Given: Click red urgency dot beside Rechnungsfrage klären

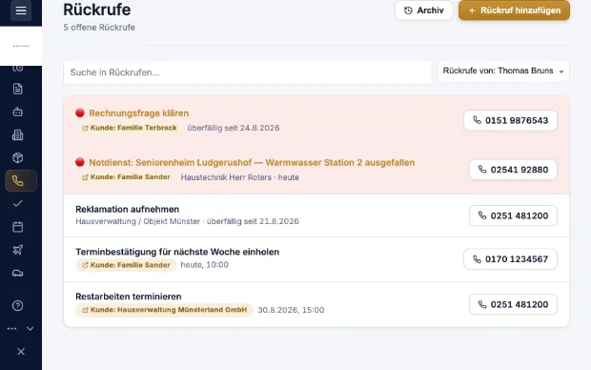Looking at the screenshot, I should 80,113.
